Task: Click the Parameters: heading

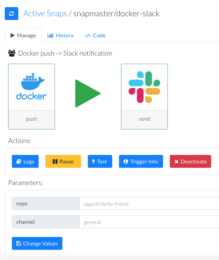Action: pos(25,183)
